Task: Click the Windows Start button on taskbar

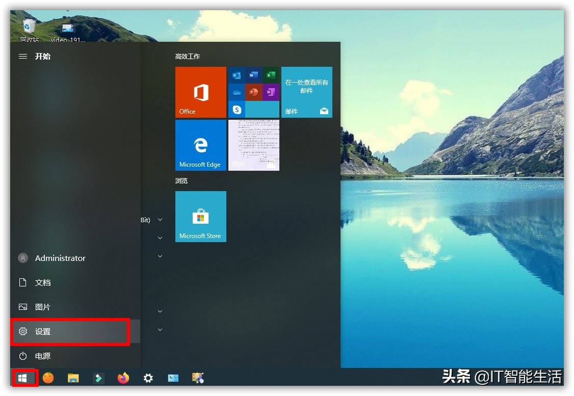Action: (x=22, y=378)
